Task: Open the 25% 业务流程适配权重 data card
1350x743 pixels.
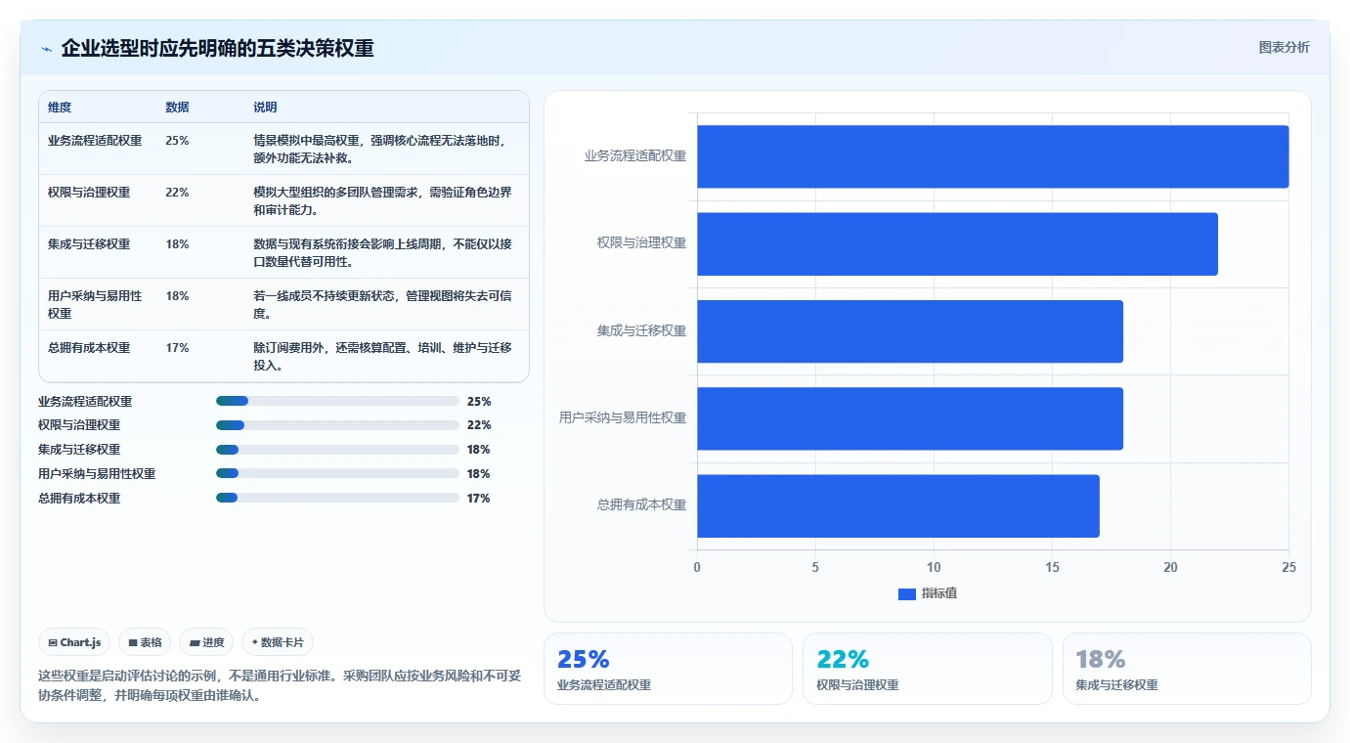Action: [x=668, y=669]
